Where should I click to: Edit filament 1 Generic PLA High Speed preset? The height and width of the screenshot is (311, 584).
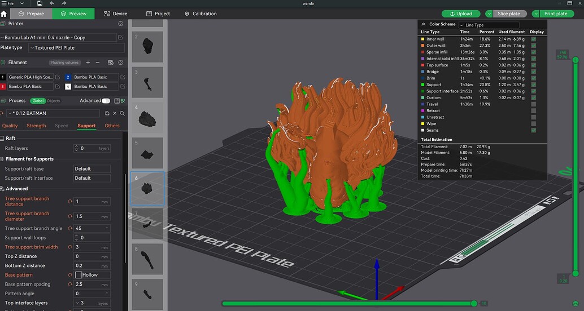(x=58, y=77)
